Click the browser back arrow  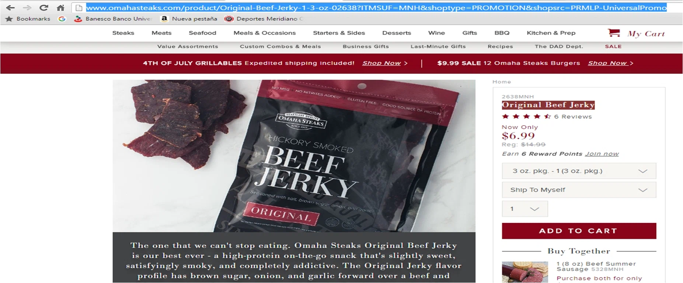10,8
